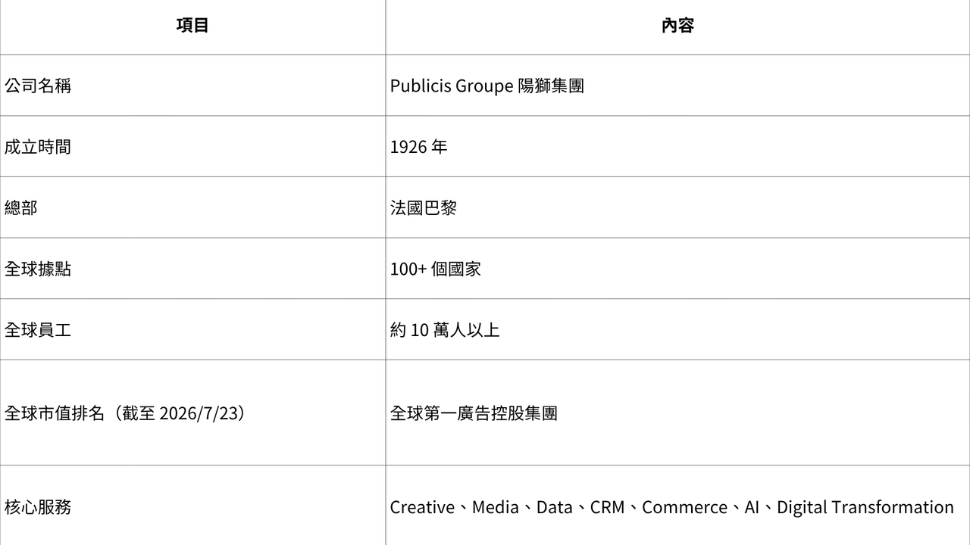970x545 pixels.
Task: Click the word Commerce in services
Action: coord(684,507)
